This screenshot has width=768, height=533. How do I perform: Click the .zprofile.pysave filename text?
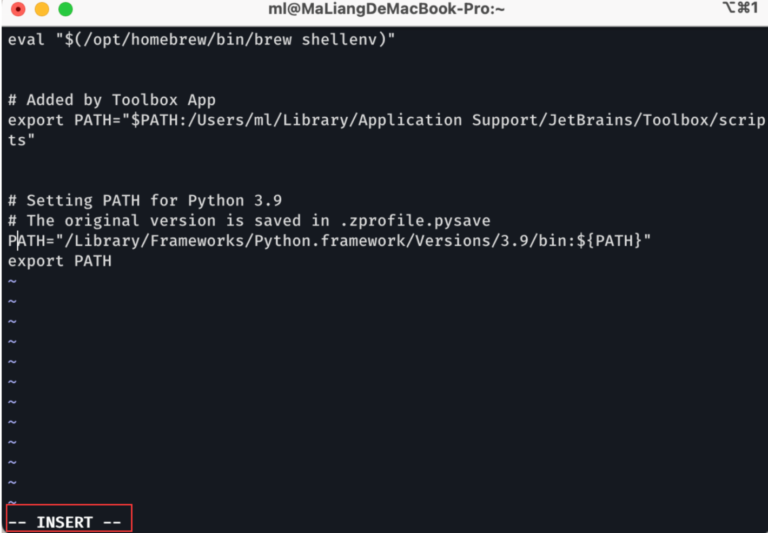coord(415,221)
